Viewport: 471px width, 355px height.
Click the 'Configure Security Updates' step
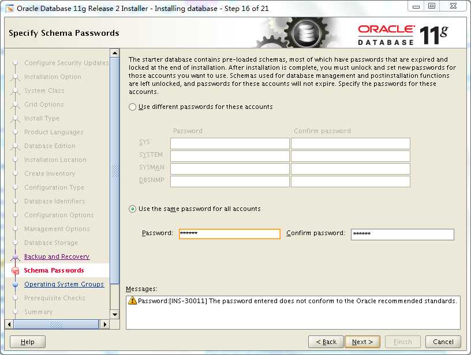pos(66,63)
